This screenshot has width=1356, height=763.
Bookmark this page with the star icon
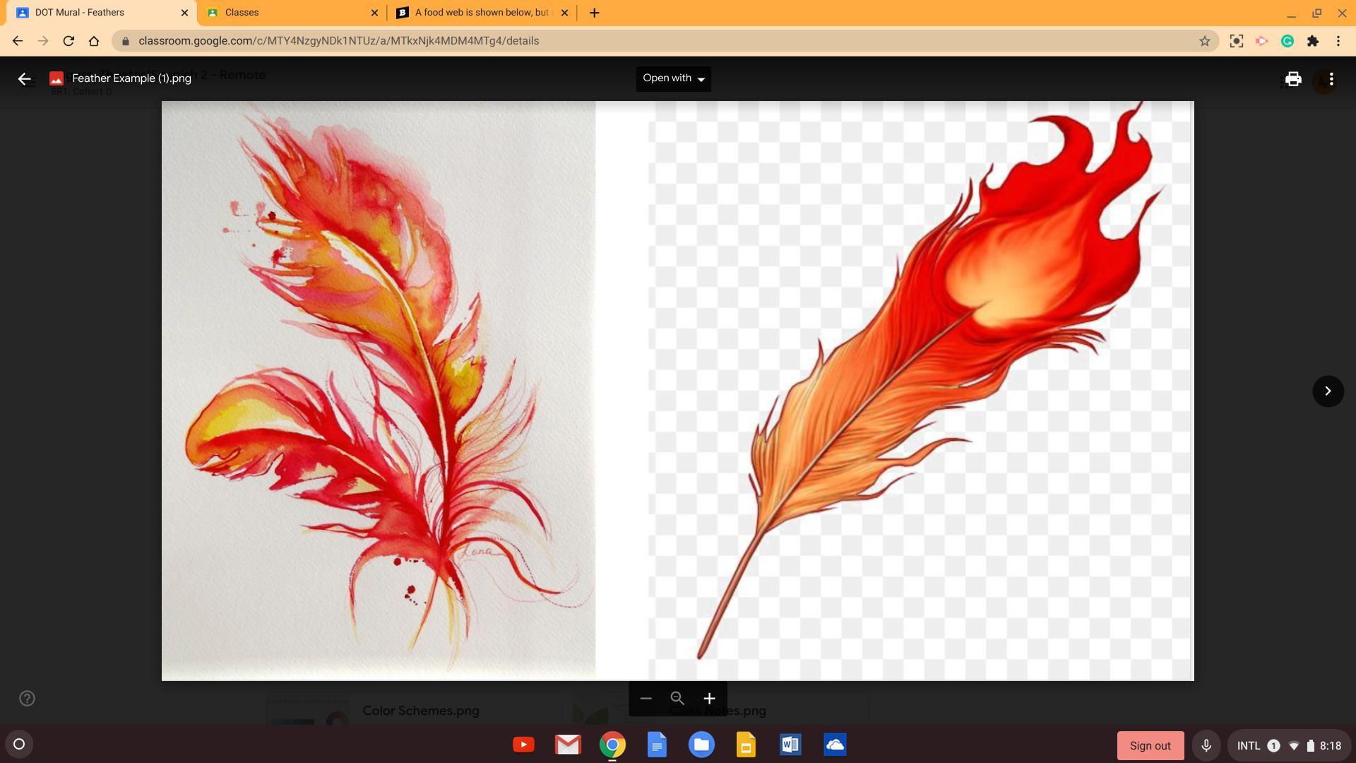click(x=1205, y=41)
